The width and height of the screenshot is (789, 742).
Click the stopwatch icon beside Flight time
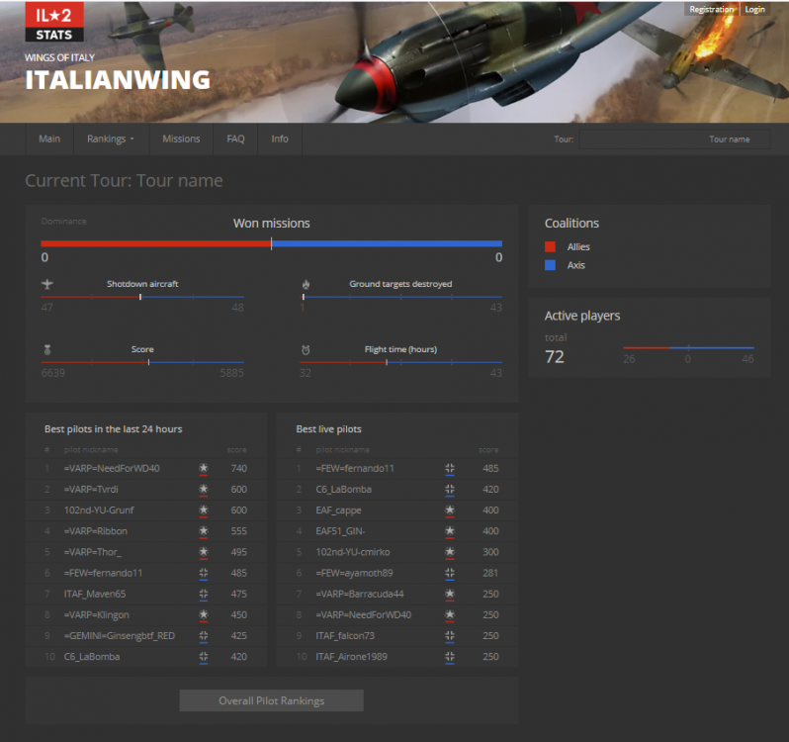[306, 349]
